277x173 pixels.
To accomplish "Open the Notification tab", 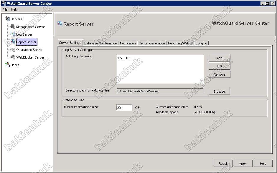I will pyautogui.click(x=128, y=43).
